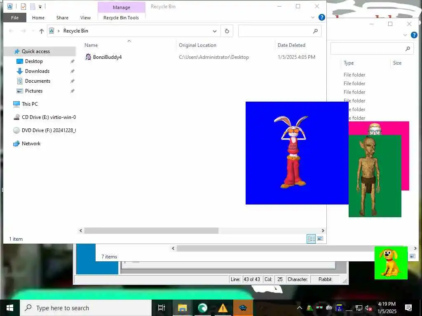This screenshot has height=316, width=422.
Task: Open Task View on the taskbar
Action: coord(162,308)
